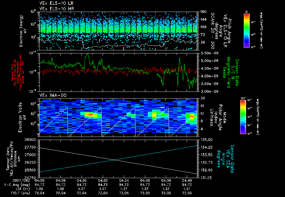Click the Pitch Angle "SCAN: 20 - 300" label
This screenshot has width=285, height=197.
[213, 31]
